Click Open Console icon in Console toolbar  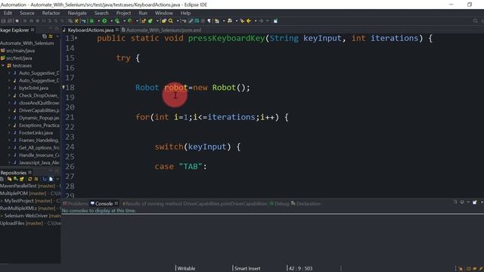coord(474,202)
